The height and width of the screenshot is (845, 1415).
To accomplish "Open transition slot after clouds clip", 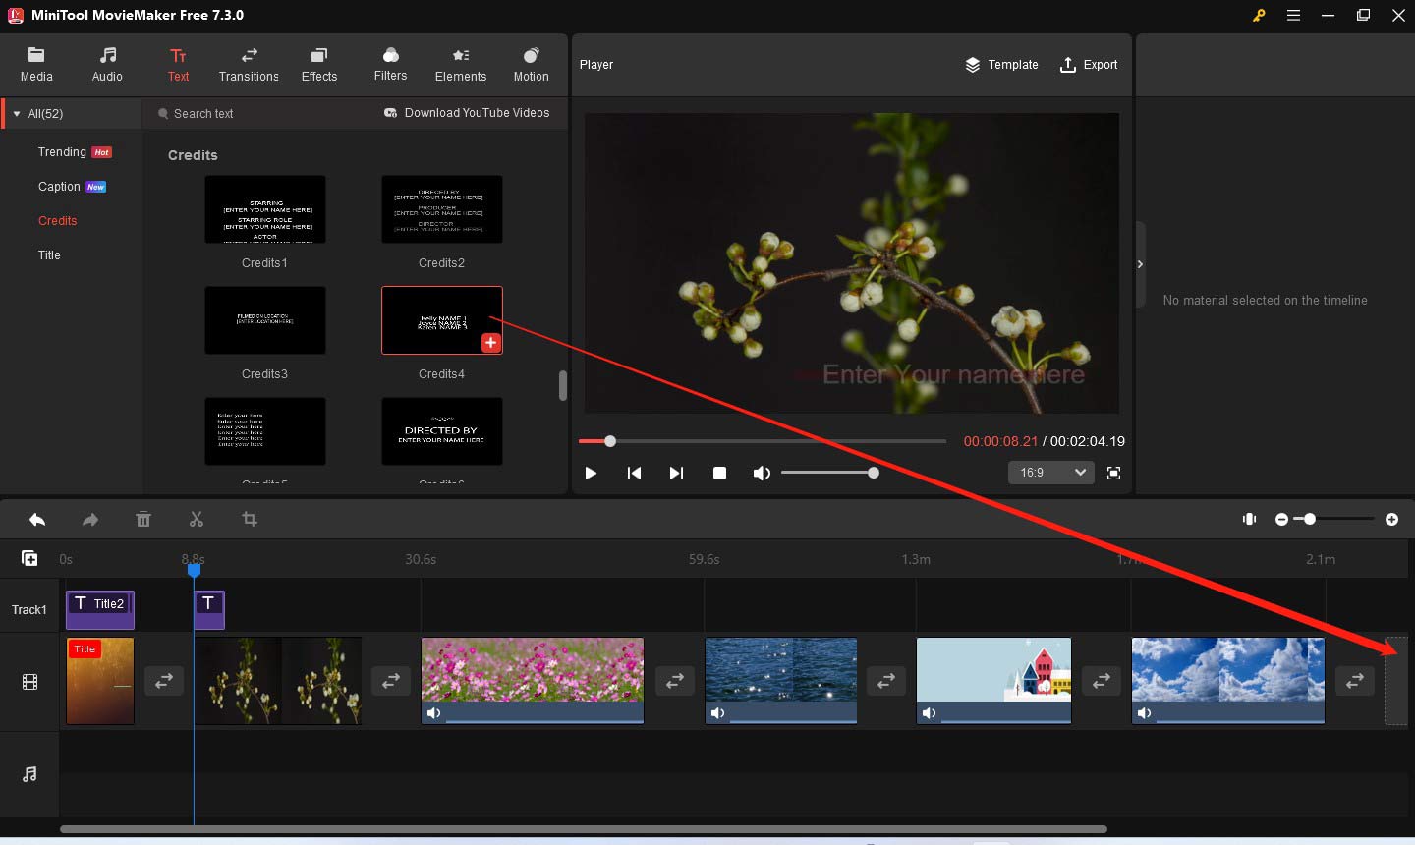I will pyautogui.click(x=1355, y=681).
